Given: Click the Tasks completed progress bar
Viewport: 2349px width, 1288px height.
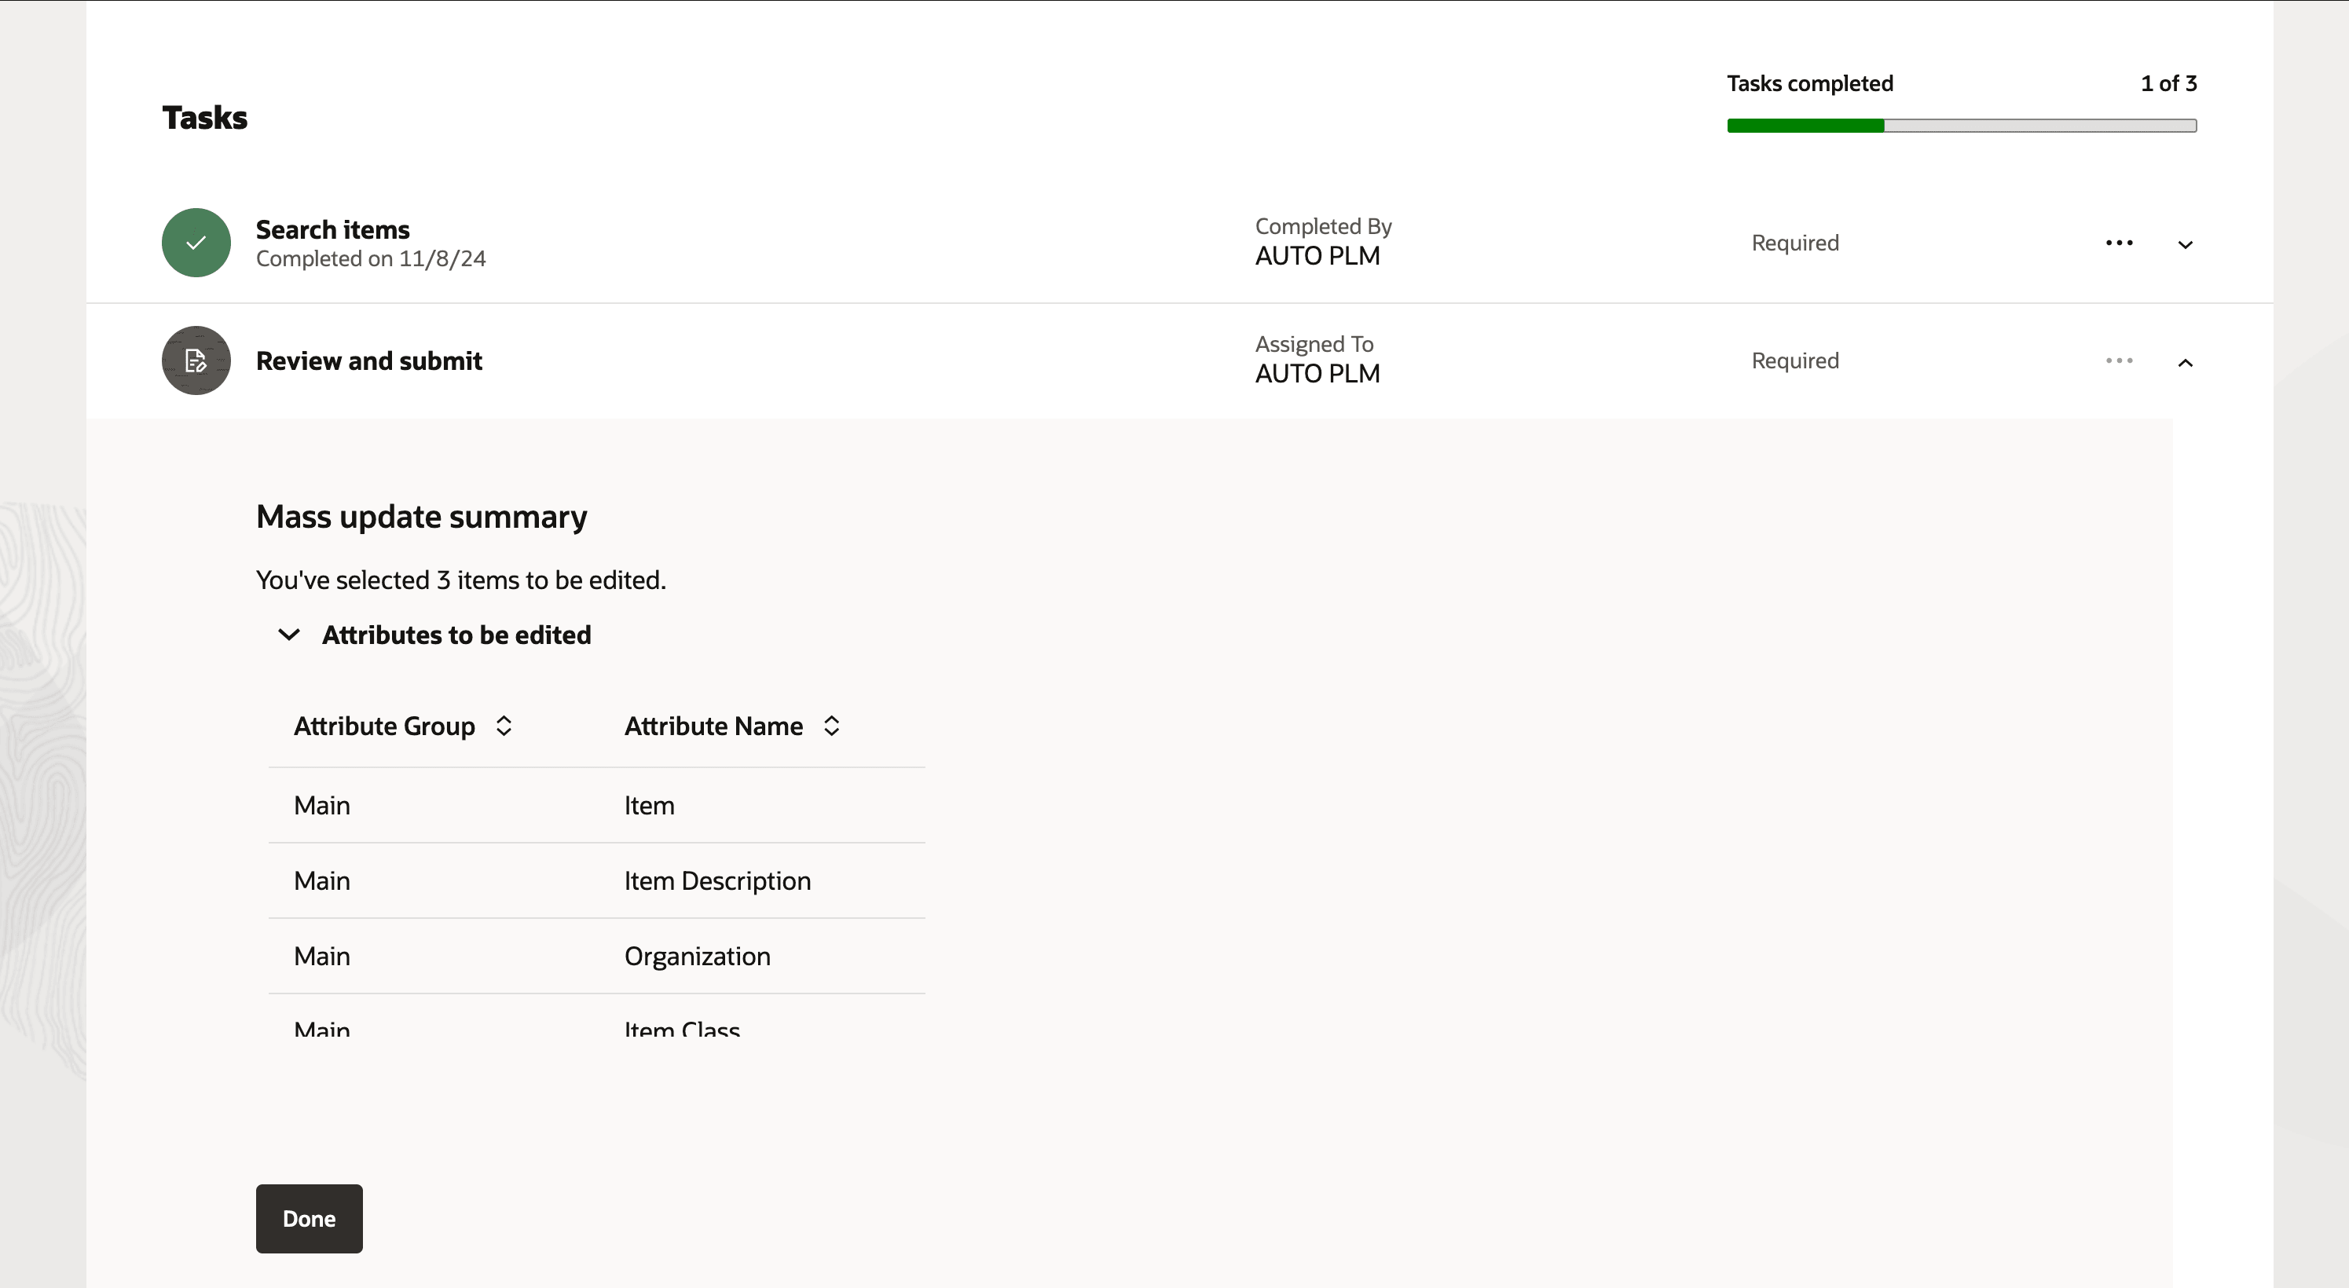Looking at the screenshot, I should 1962,126.
